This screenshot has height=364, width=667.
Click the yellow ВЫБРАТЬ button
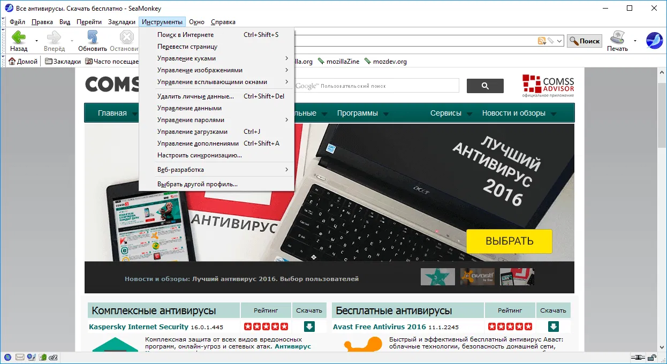509,241
